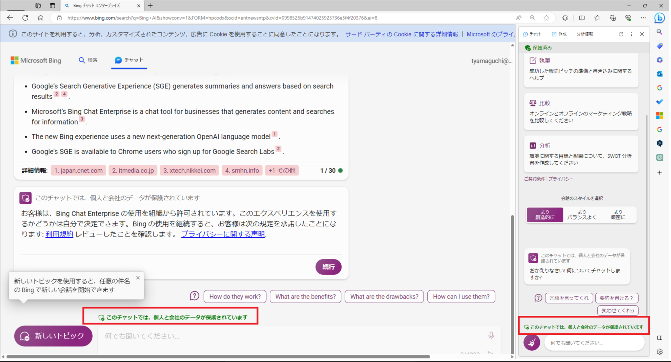Click the 要約を書ける？ suggestion
The width and height of the screenshot is (671, 362).
(617, 298)
